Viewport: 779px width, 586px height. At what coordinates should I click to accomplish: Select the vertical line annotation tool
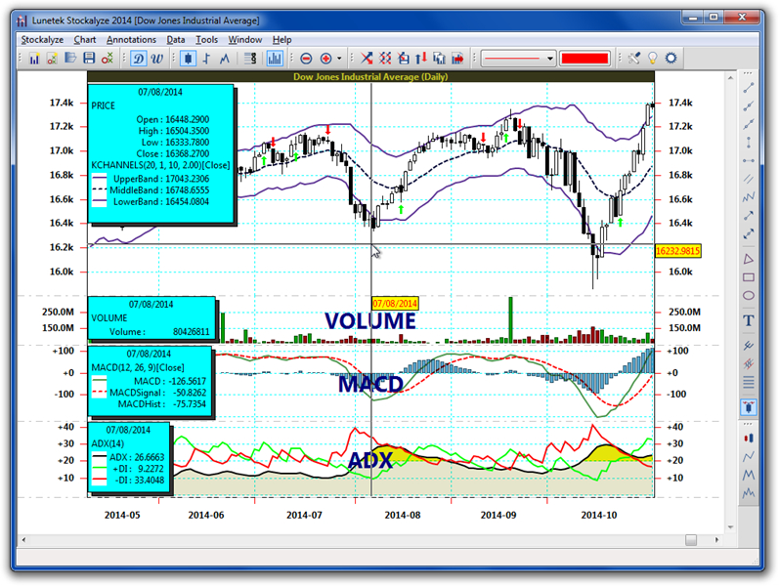tap(749, 143)
